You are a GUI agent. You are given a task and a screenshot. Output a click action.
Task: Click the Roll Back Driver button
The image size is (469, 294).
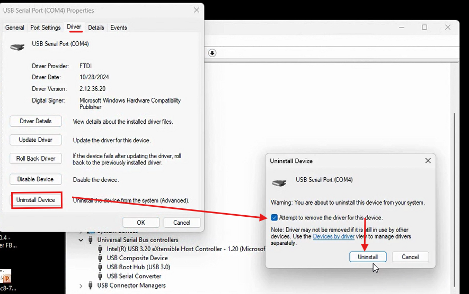pyautogui.click(x=36, y=159)
